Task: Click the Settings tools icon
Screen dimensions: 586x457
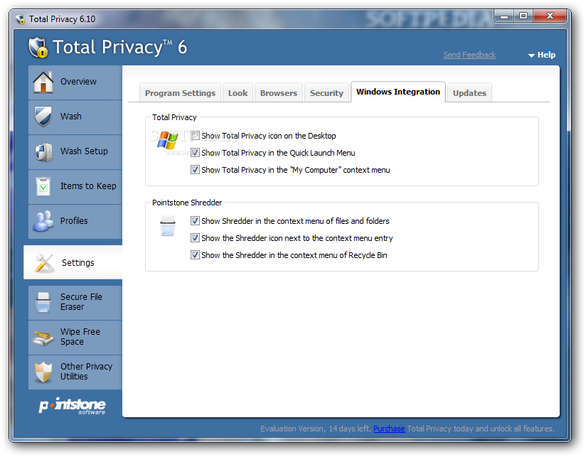Action: pos(45,263)
